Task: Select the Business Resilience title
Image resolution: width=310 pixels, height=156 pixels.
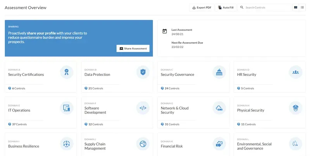Action: 24,146
